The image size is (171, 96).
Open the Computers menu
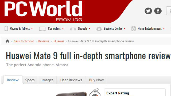point(54,29)
